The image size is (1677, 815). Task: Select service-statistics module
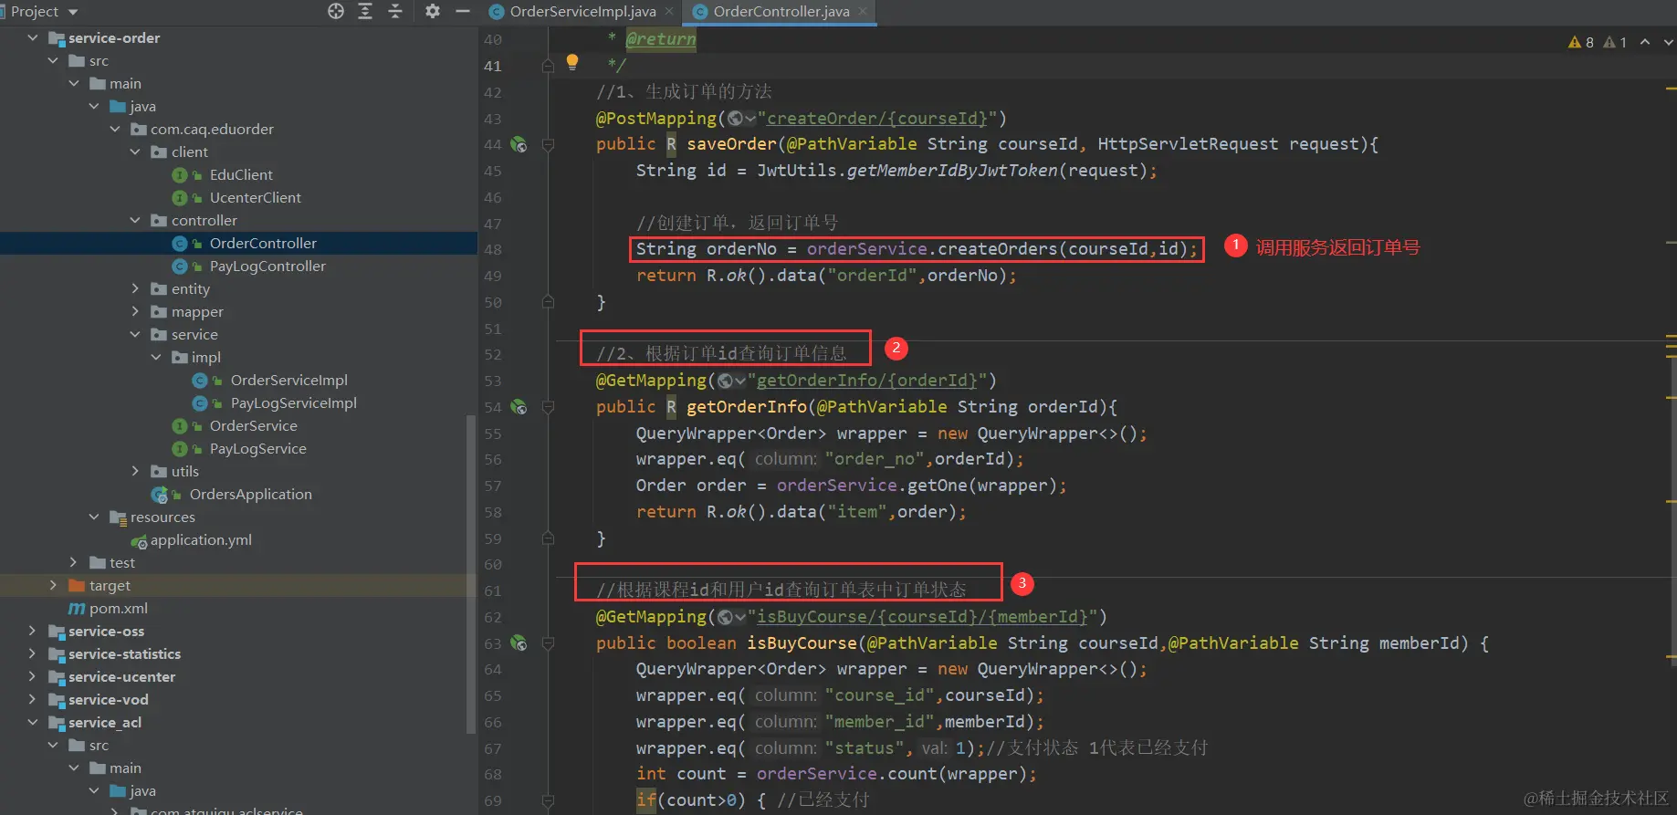pos(124,653)
